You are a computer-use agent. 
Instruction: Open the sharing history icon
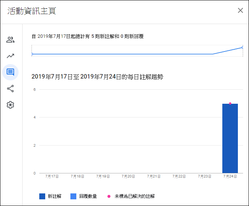coord(10,89)
